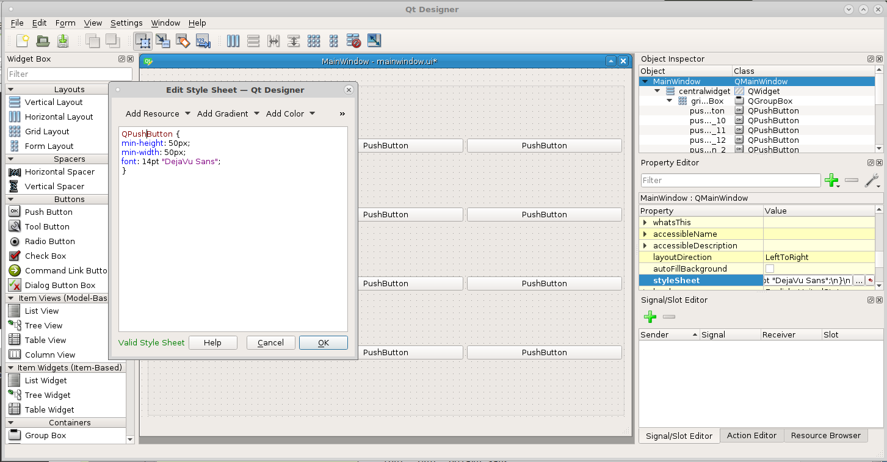This screenshot has width=887, height=462.
Task: Click the Lay Out Vertically in Splitter icon
Action: [x=294, y=41]
